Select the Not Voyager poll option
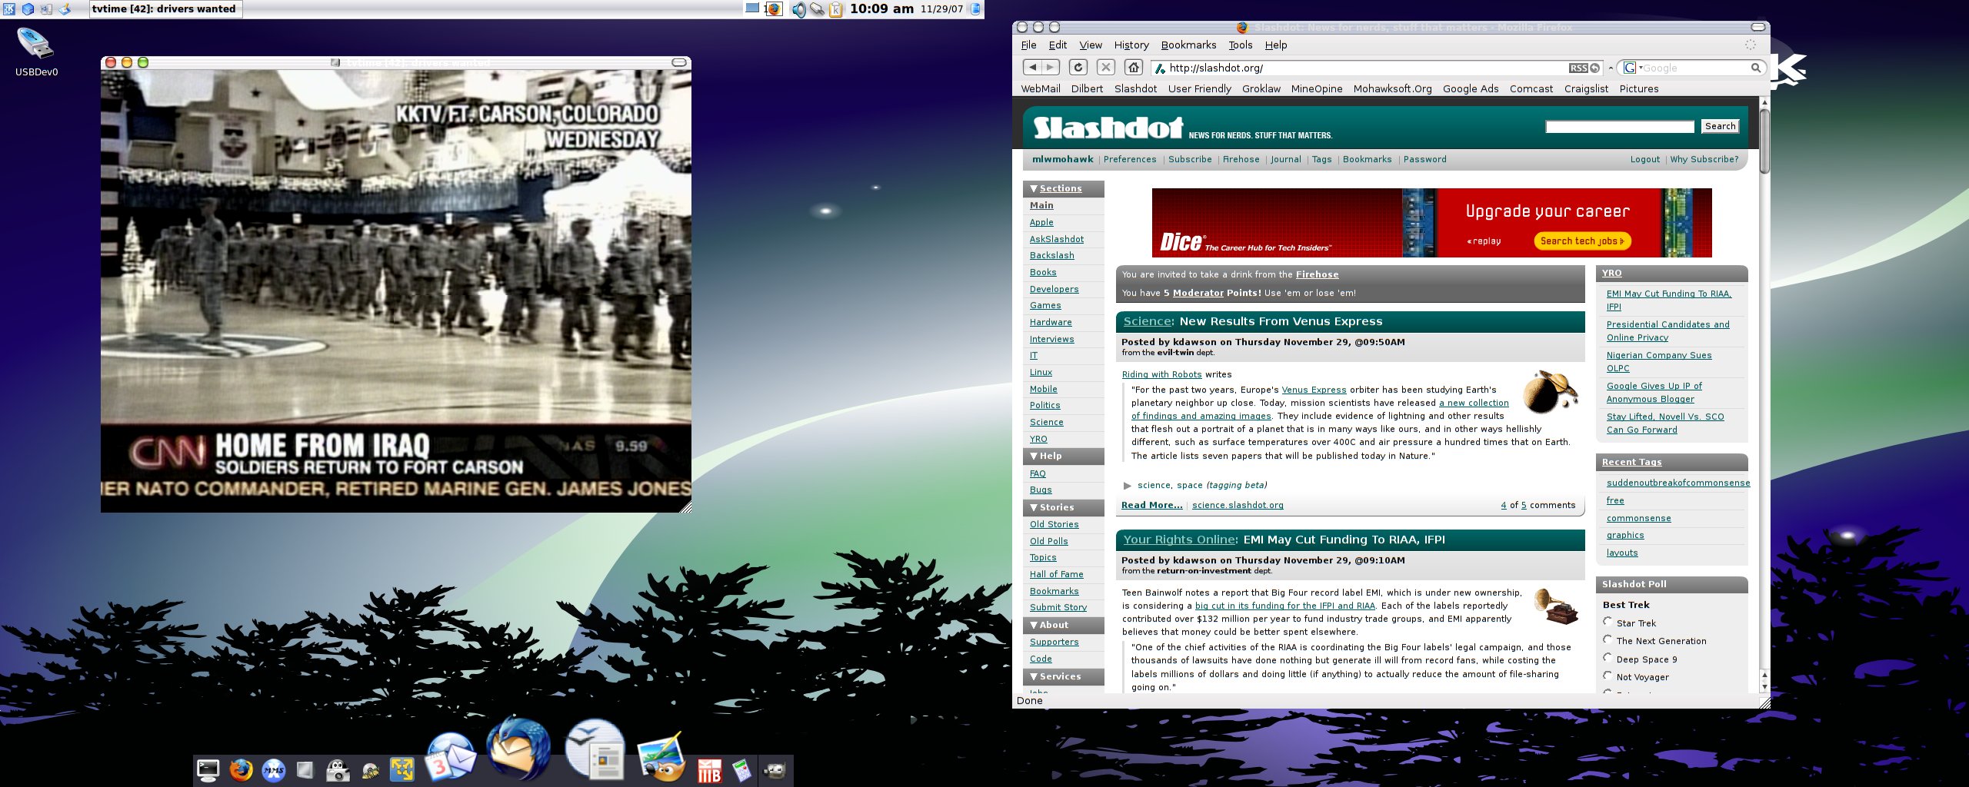This screenshot has width=1969, height=787. 1608,676
